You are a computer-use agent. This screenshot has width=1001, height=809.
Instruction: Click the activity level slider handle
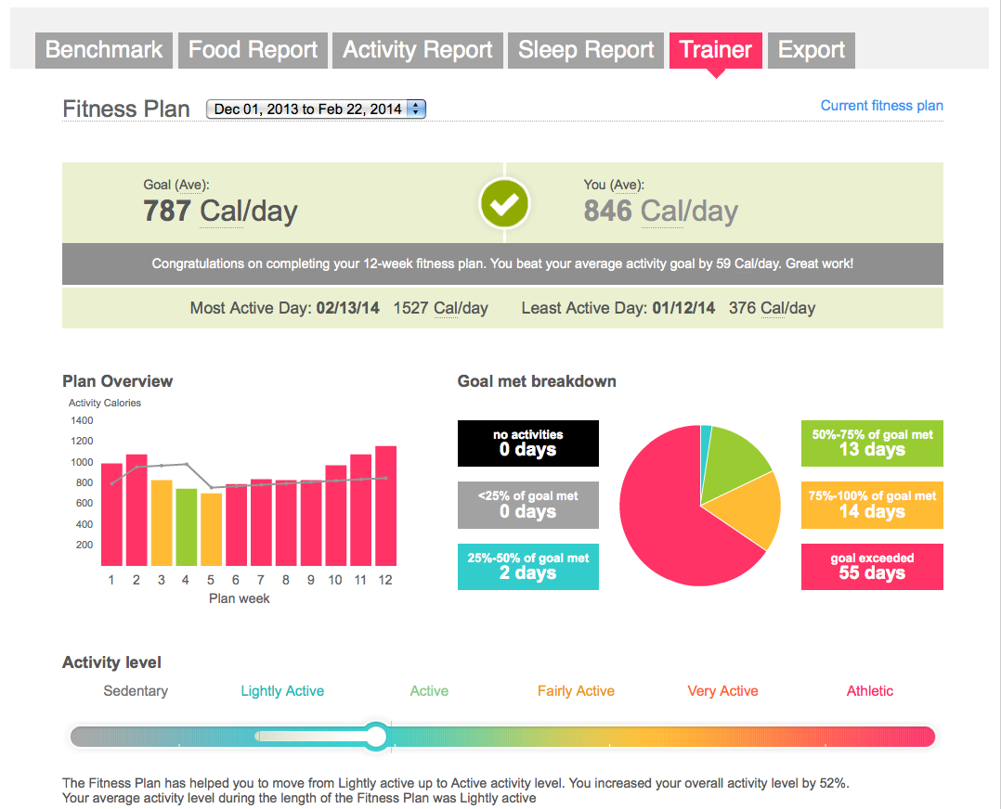377,737
